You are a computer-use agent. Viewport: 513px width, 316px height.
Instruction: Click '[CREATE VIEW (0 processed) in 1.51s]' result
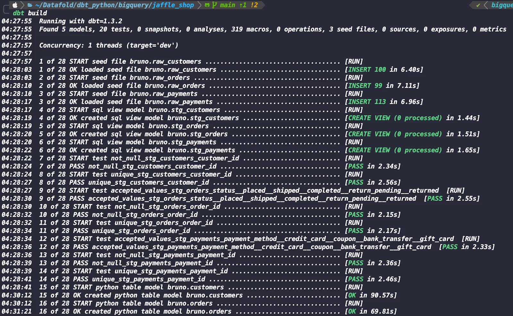point(412,134)
